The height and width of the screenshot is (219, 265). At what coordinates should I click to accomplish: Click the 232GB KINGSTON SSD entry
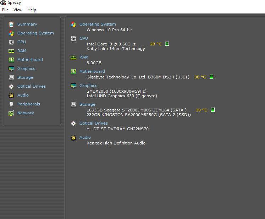(x=139, y=115)
